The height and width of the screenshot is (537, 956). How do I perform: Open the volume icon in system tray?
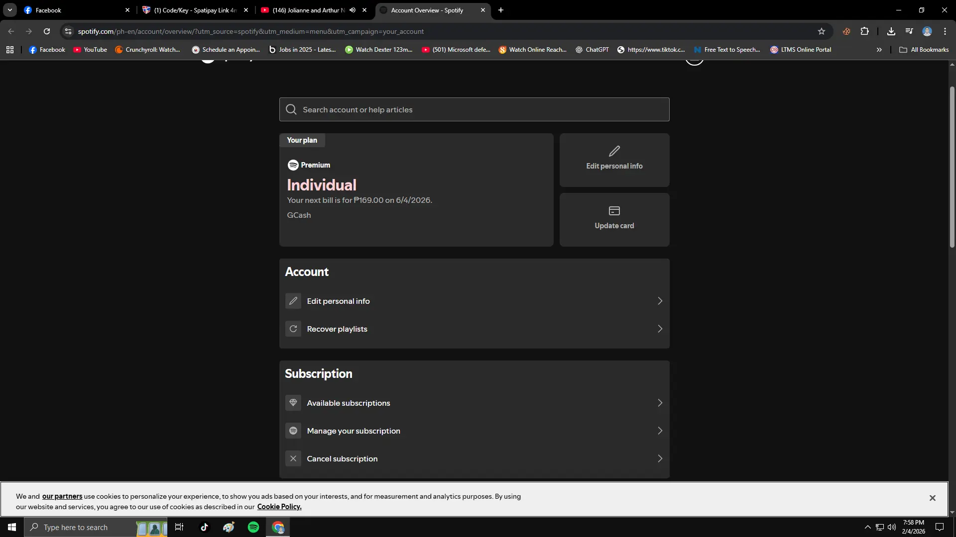(892, 527)
